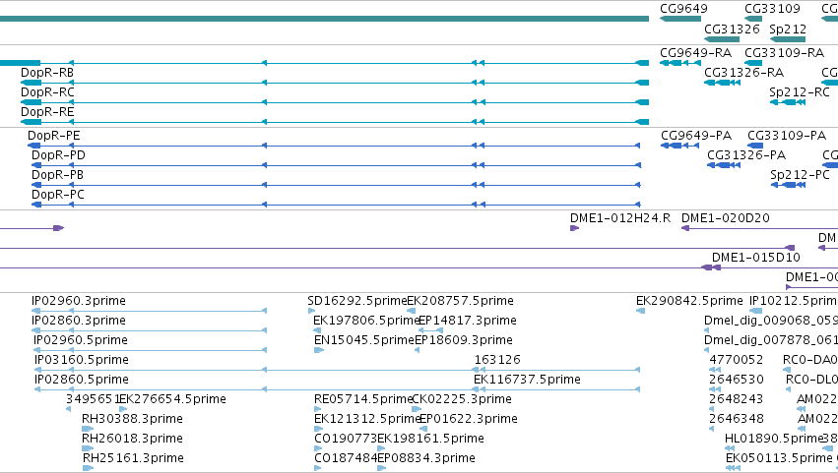Open the EP18609.3prime EST label

click(464, 340)
